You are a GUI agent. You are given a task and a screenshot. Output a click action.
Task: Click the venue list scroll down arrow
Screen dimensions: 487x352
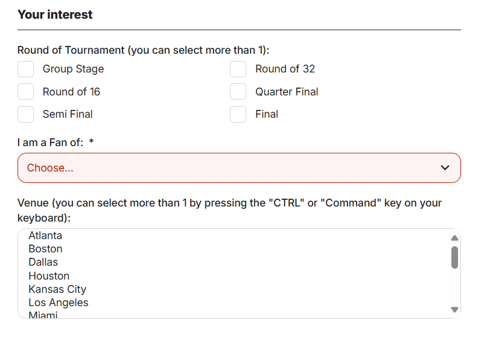pyautogui.click(x=455, y=310)
